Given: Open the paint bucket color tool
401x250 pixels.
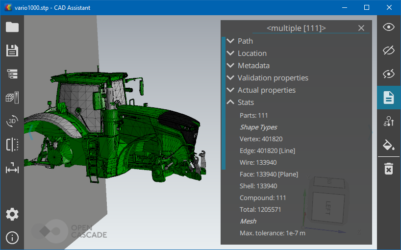Looking at the screenshot, I should (x=389, y=145).
